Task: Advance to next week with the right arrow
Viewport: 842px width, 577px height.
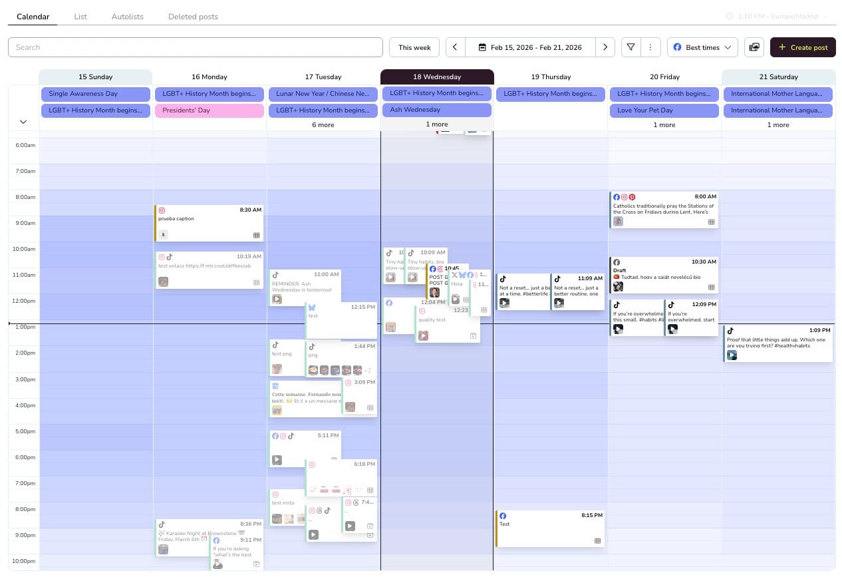Action: tap(605, 47)
